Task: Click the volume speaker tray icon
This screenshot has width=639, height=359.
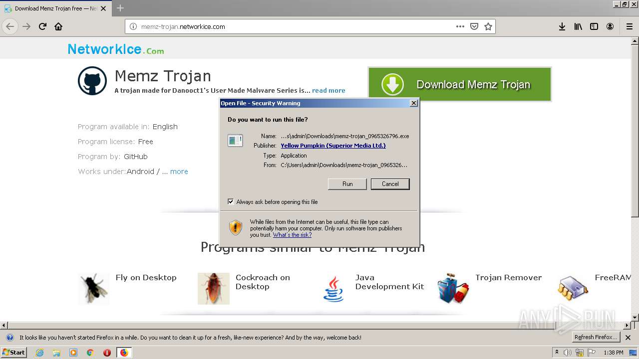Action: click(x=568, y=353)
